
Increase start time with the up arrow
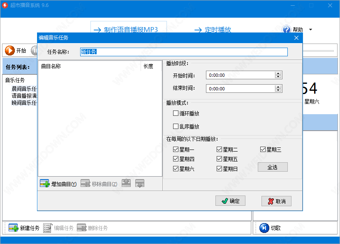click(x=278, y=73)
